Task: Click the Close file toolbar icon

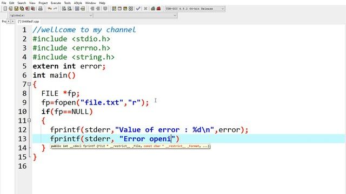Action: (28, 9)
